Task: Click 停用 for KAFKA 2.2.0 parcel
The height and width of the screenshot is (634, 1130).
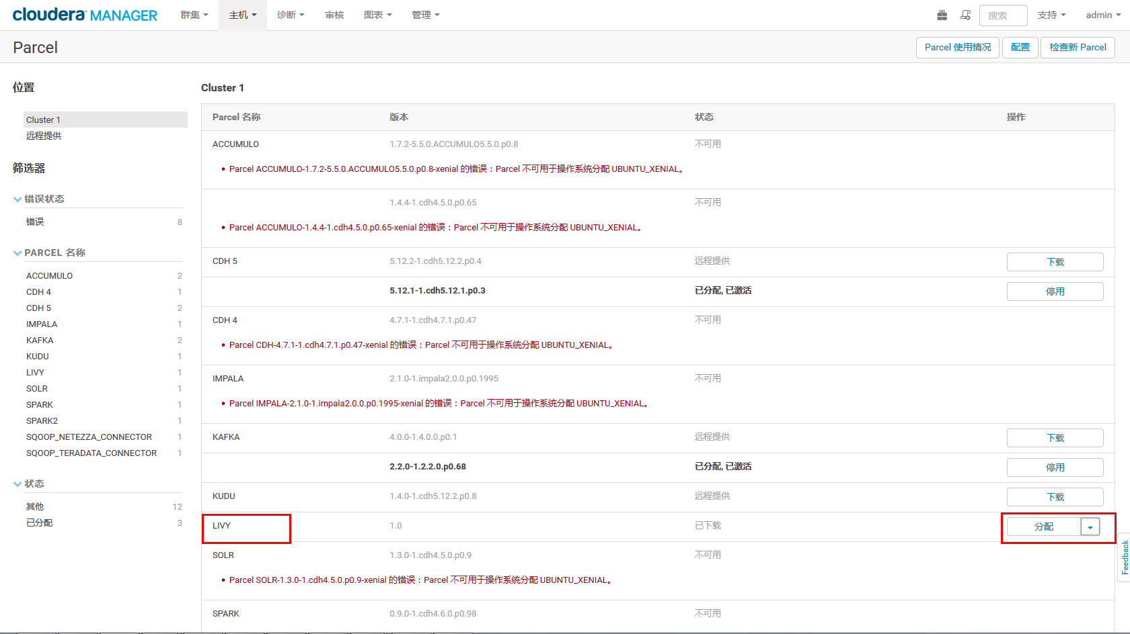Action: 1055,467
